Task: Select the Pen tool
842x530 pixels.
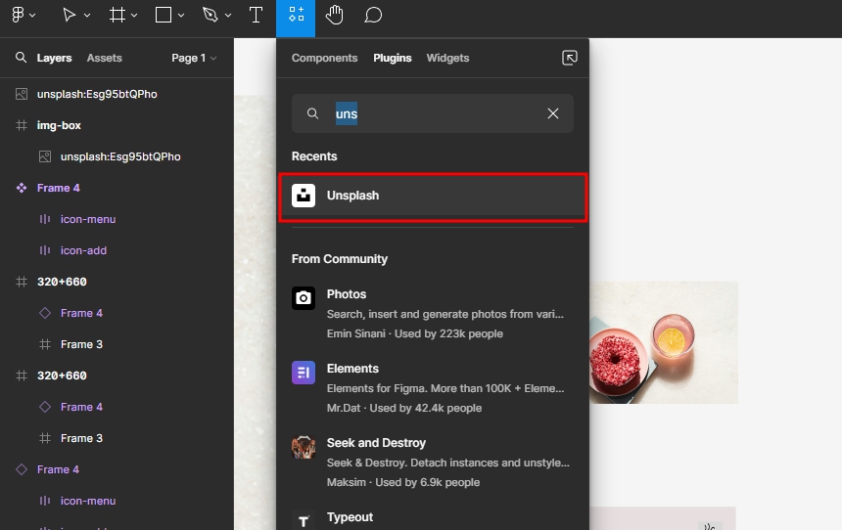Action: 210,15
